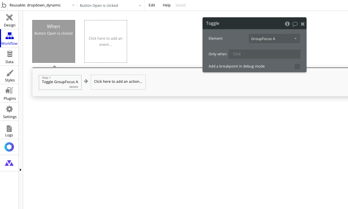Click the Only when condition field
The height and width of the screenshot is (209, 348).
pos(264,54)
